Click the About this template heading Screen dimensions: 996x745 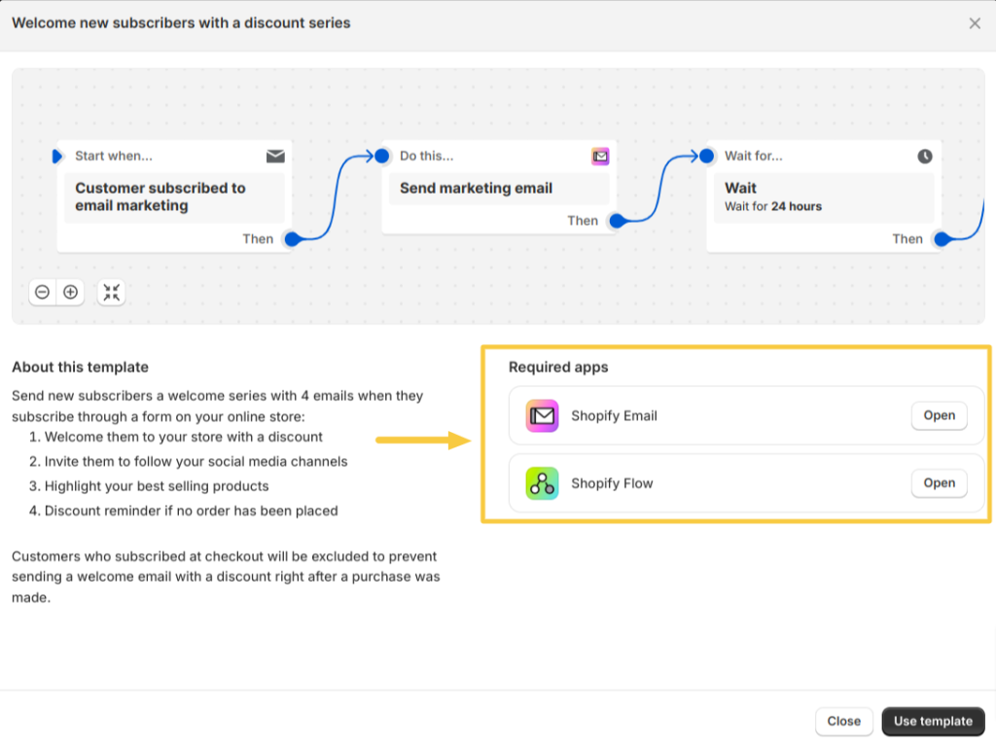[80, 367]
